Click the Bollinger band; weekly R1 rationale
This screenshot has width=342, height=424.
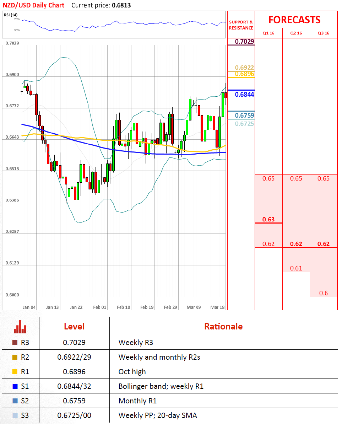[161, 386]
